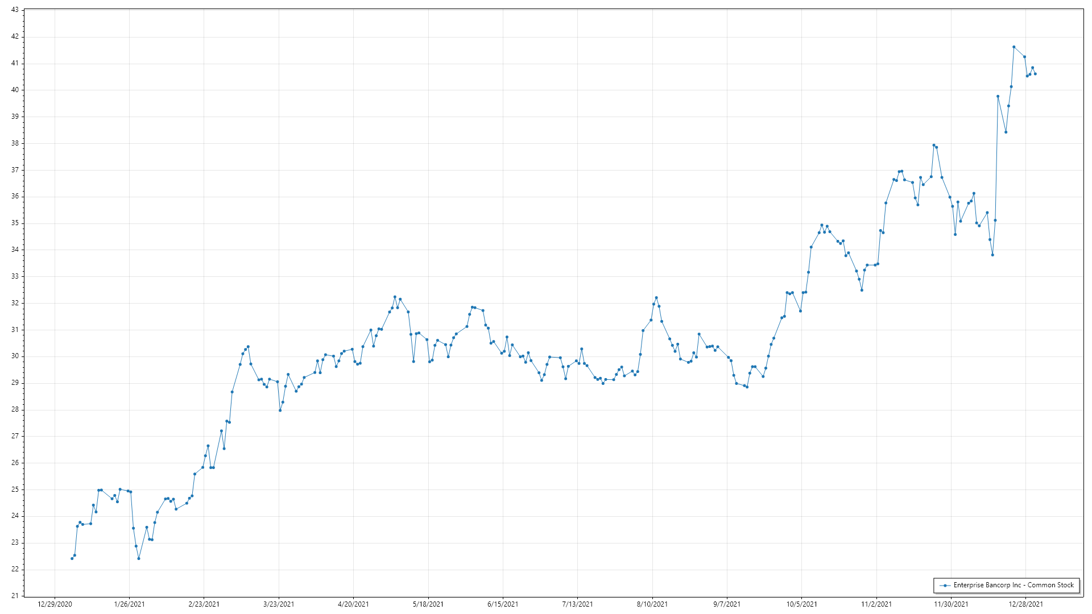
Task: Click the 38 label on the y-axis
Action: [x=15, y=143]
